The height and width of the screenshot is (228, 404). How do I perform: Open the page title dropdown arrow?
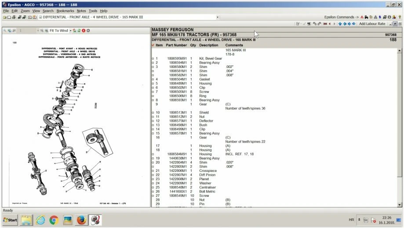(218, 17)
